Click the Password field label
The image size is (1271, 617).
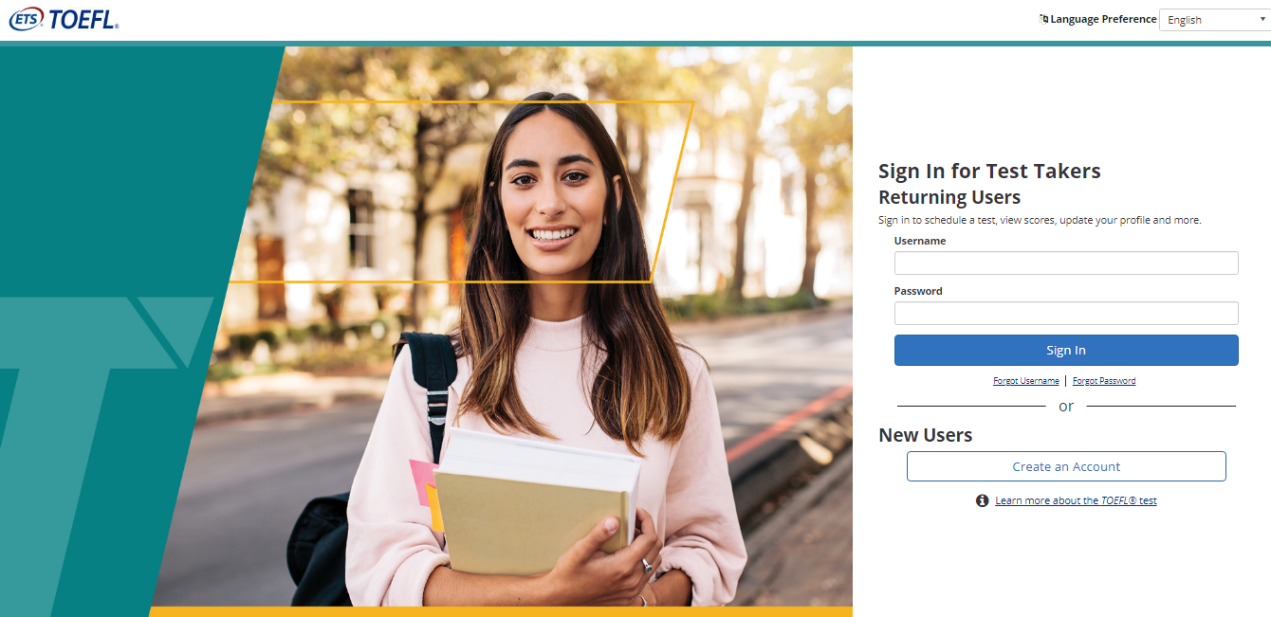(x=918, y=291)
